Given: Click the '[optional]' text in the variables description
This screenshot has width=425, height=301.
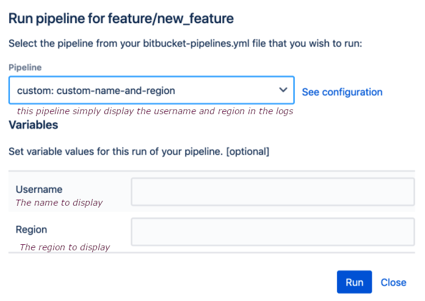Looking at the screenshot, I should [x=247, y=150].
